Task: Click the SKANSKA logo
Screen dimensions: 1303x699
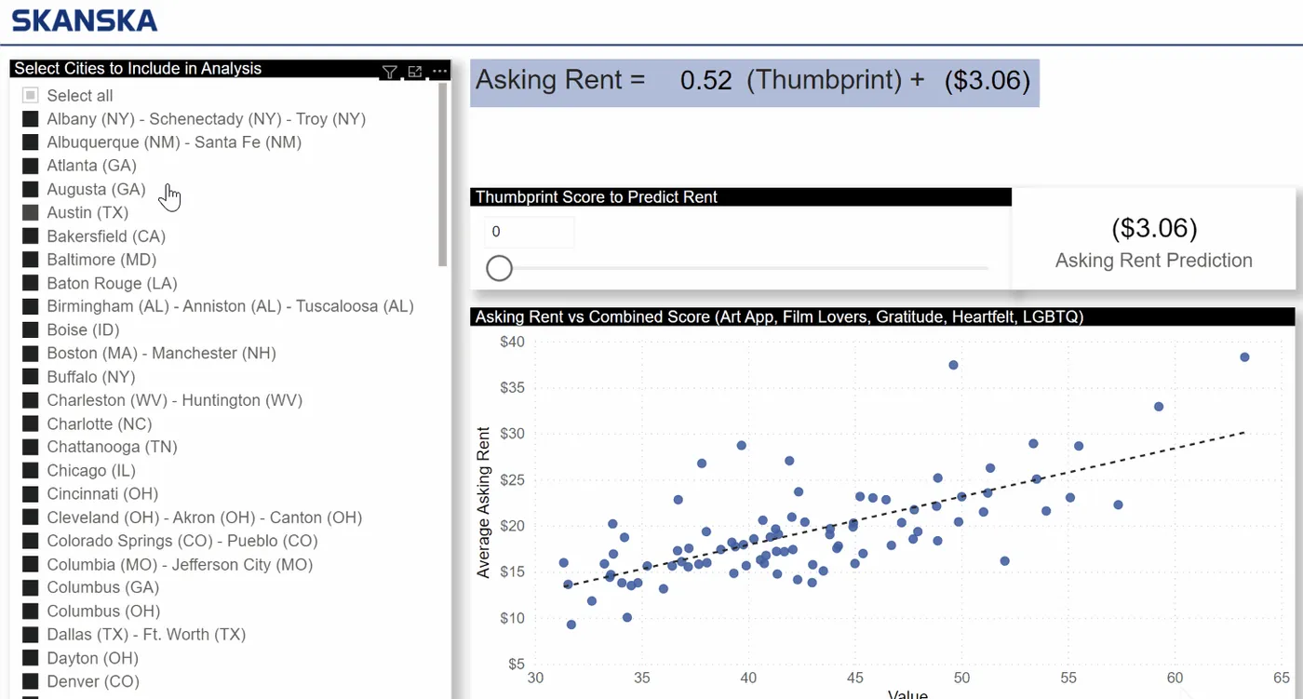Action: click(85, 20)
